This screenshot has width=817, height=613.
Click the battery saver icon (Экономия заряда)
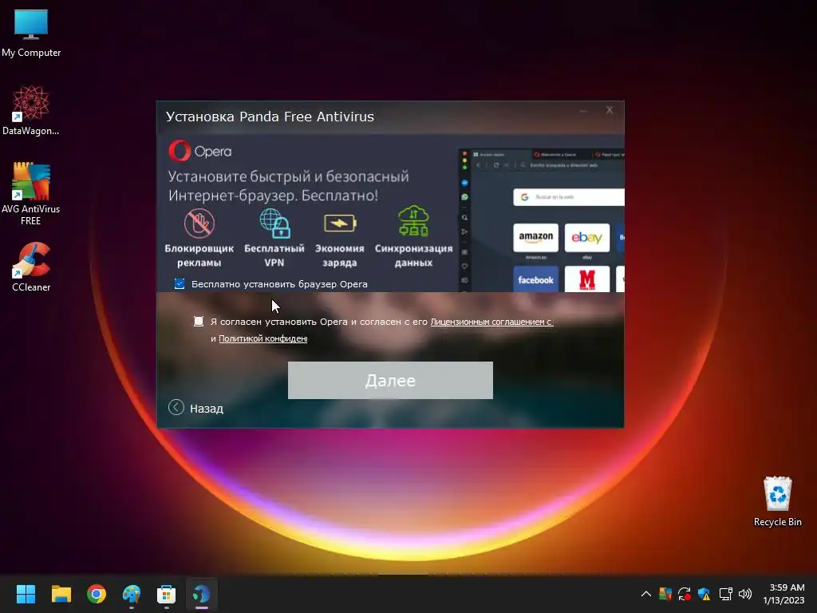(340, 223)
